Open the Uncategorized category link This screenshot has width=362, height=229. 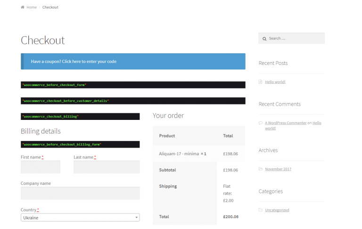277,210
